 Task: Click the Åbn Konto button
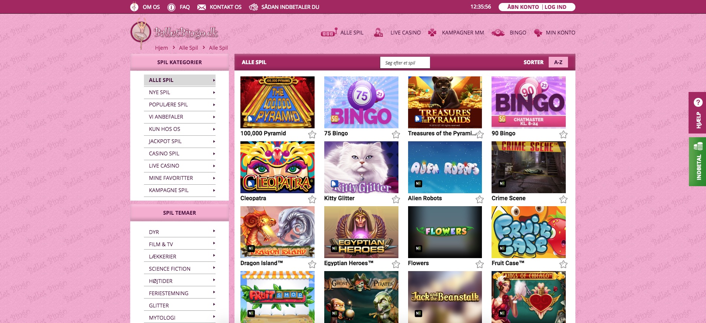click(523, 7)
